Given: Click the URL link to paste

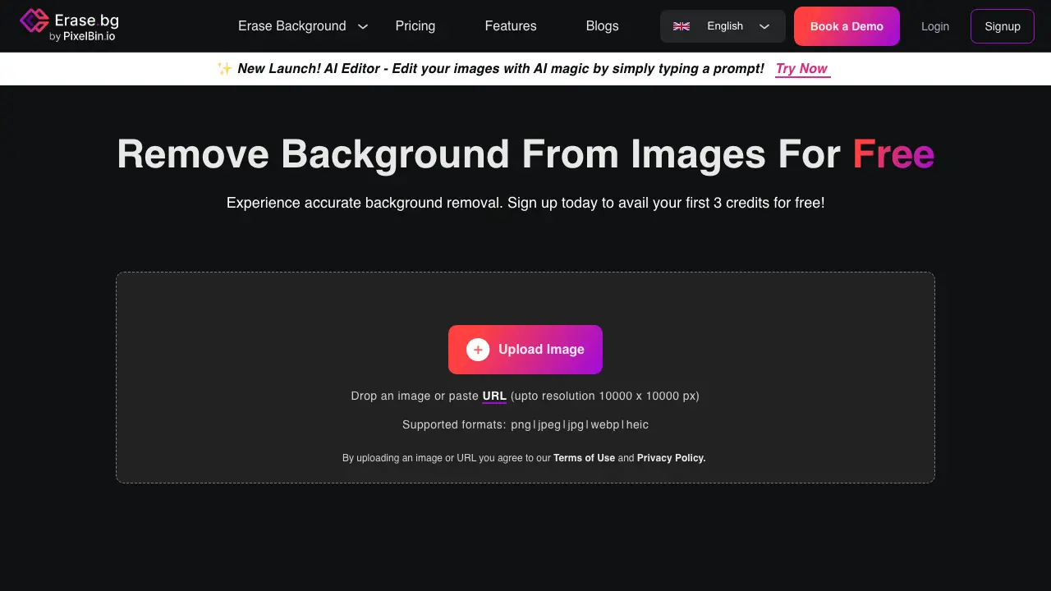Looking at the screenshot, I should click(x=494, y=396).
